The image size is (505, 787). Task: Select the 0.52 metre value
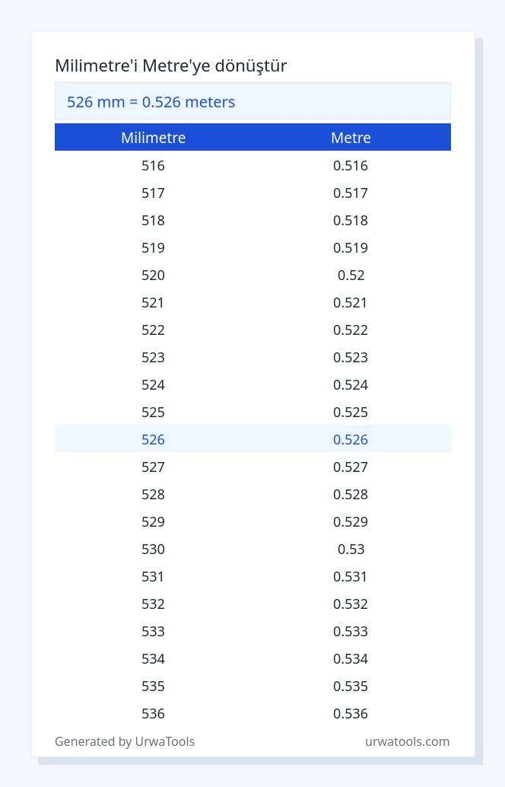pos(351,275)
